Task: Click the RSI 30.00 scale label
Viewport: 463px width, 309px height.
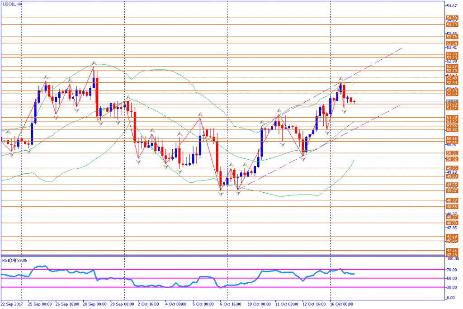Action: click(451, 287)
